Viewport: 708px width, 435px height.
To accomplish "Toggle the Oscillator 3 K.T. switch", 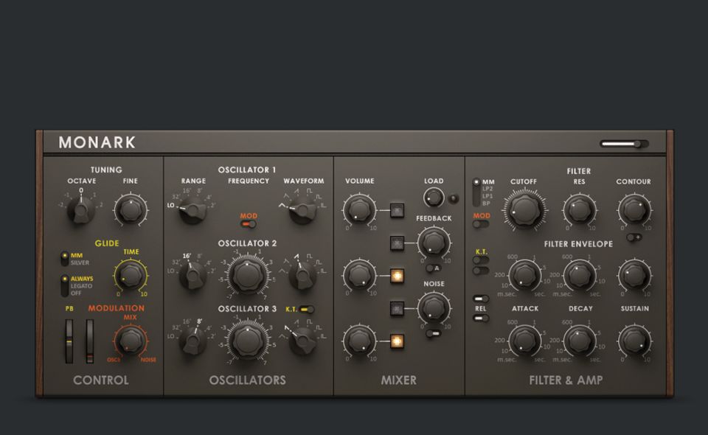I will click(x=306, y=310).
